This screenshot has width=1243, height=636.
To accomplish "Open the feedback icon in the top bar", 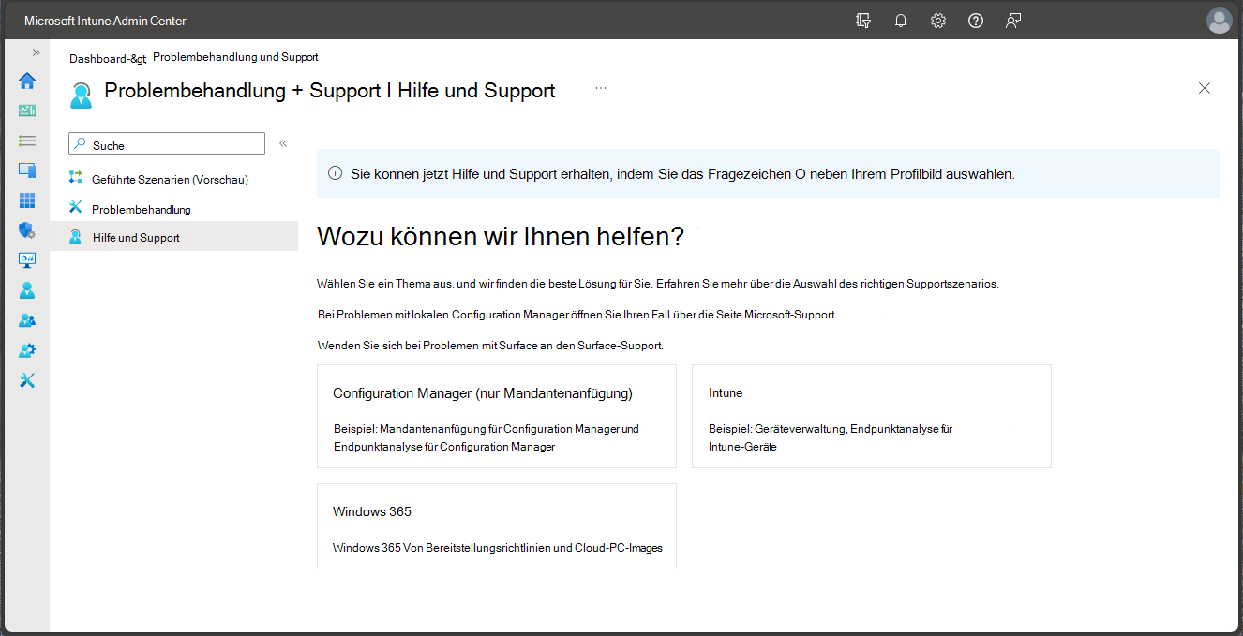I will (1013, 21).
